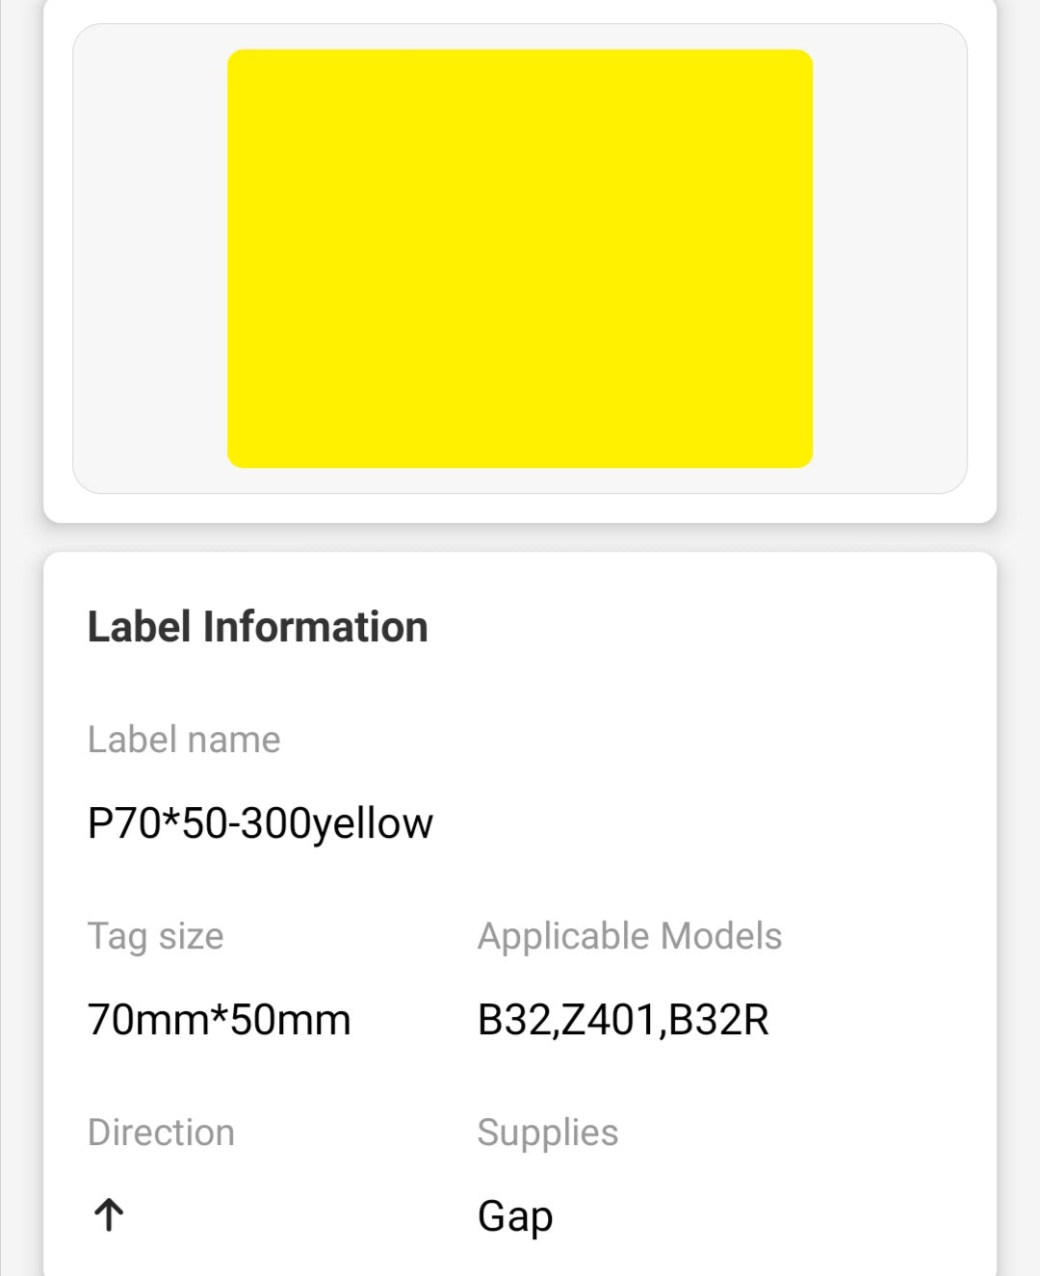Open the Supplies option showing Gap
The image size is (1040, 1276).
(x=515, y=1215)
